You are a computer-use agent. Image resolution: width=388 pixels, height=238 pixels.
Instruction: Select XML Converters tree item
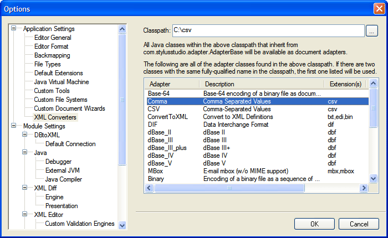click(x=55, y=117)
